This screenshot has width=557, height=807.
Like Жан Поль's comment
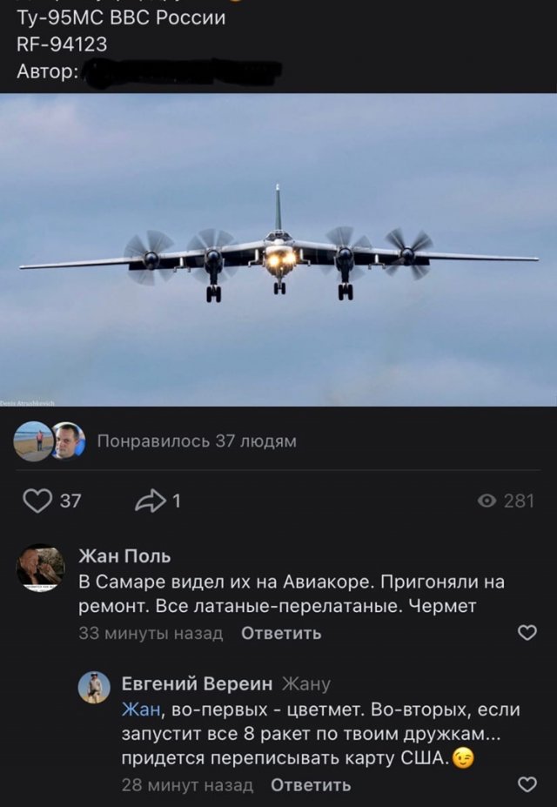(527, 633)
